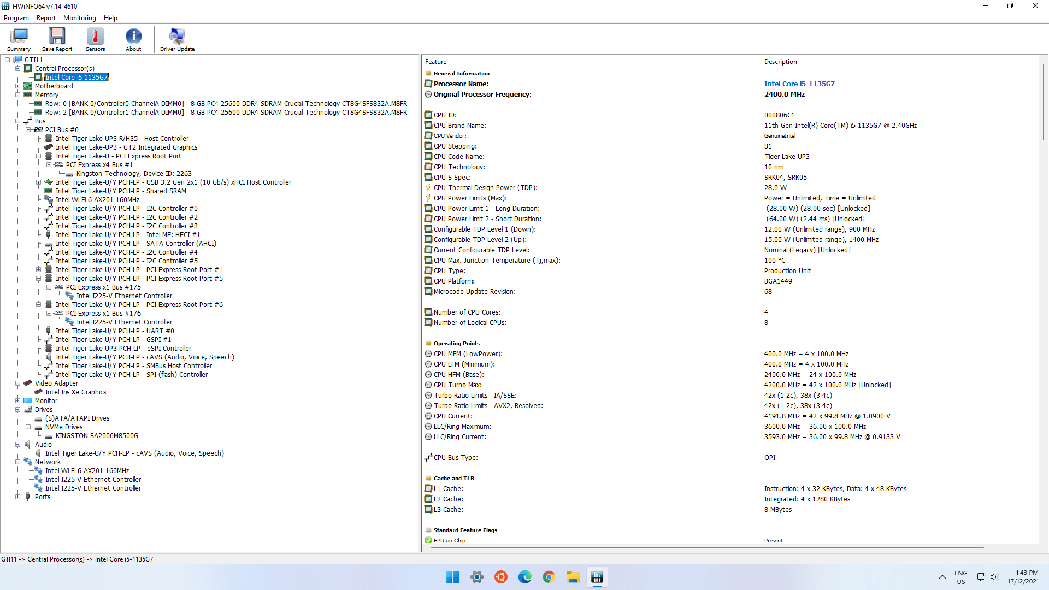Screen dimensions: 1049x590
Task: Open the clock and date in taskbar
Action: (1023, 577)
